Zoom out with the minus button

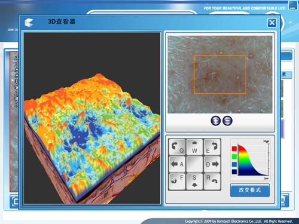click(227, 121)
